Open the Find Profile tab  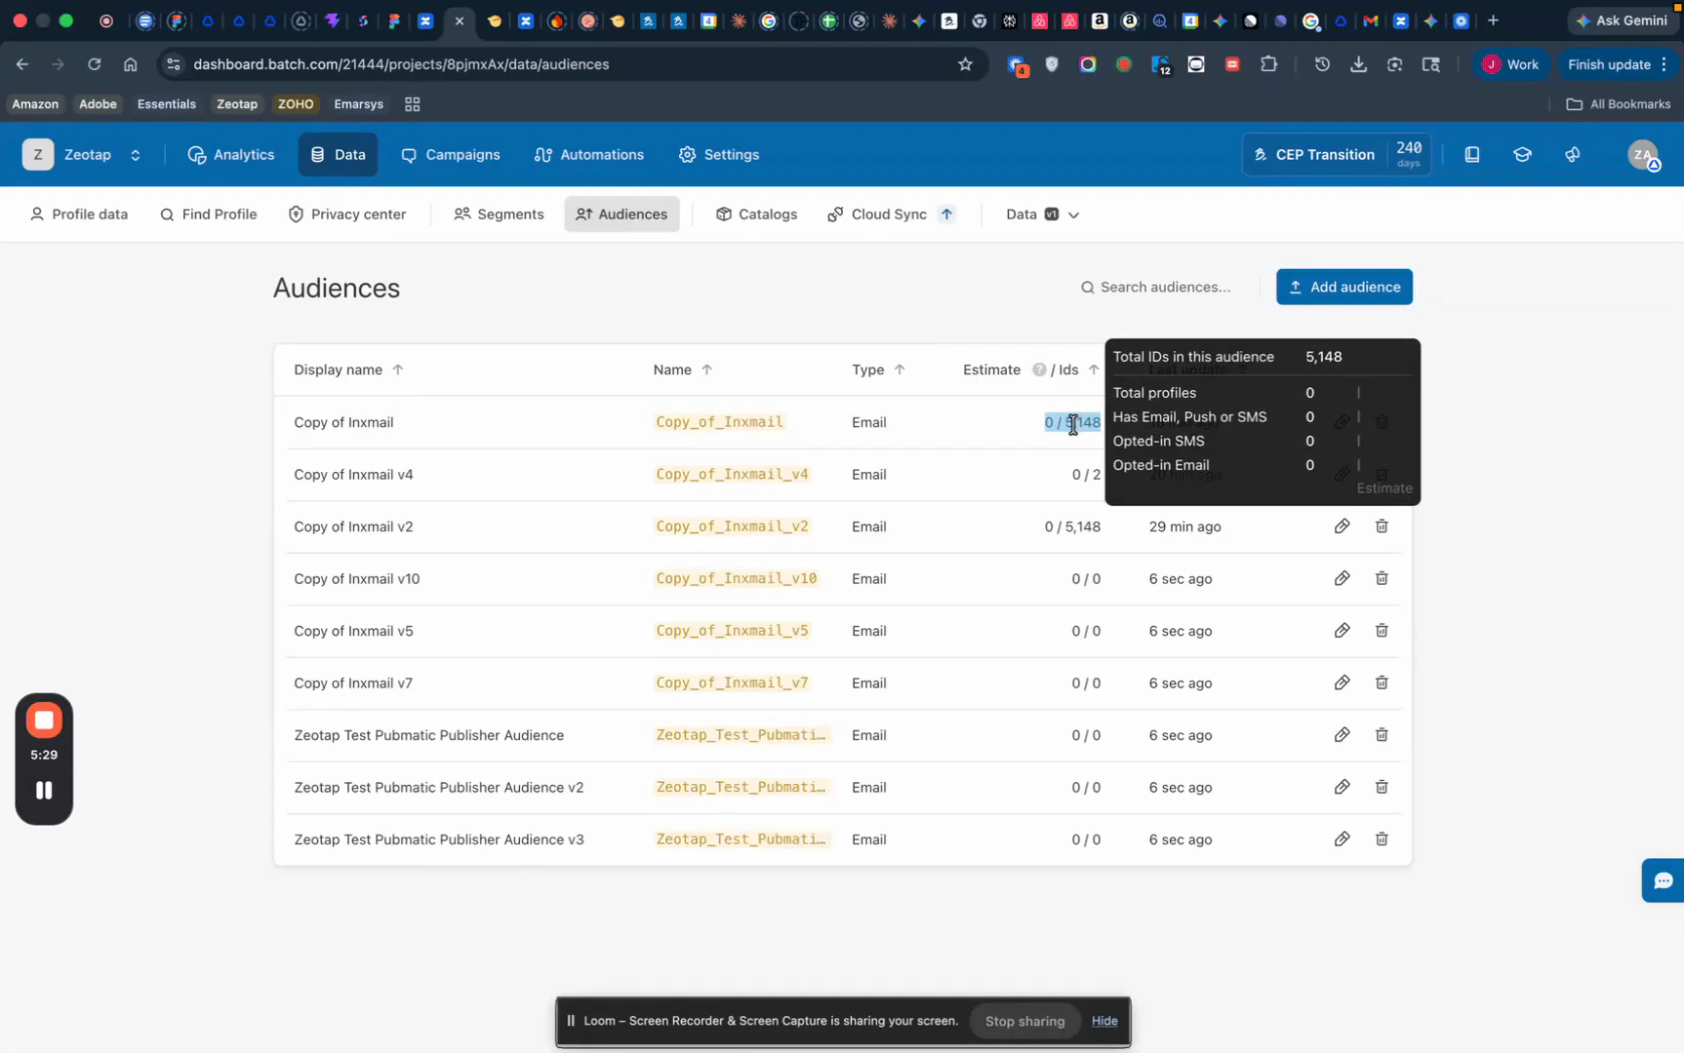click(x=209, y=214)
